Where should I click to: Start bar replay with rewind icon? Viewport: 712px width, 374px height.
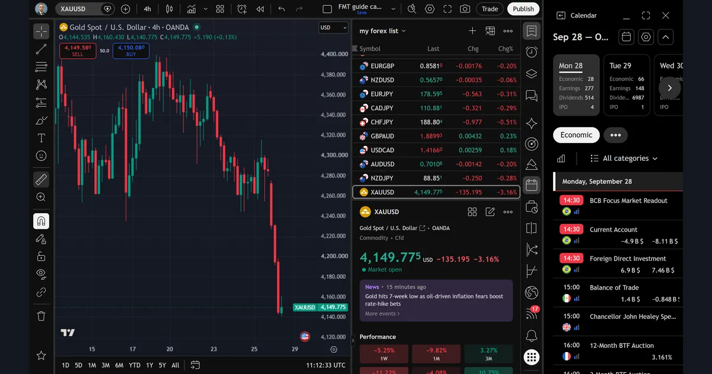tap(260, 9)
